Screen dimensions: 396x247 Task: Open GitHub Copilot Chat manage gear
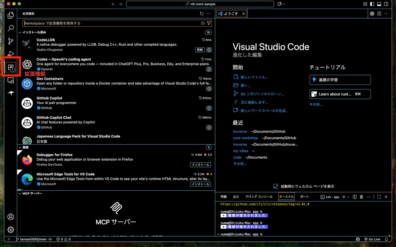pos(209,127)
